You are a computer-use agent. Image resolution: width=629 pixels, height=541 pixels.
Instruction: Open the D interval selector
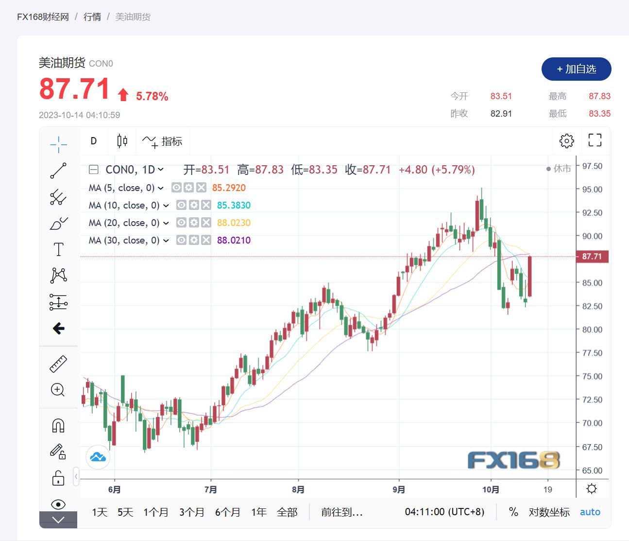tap(94, 141)
